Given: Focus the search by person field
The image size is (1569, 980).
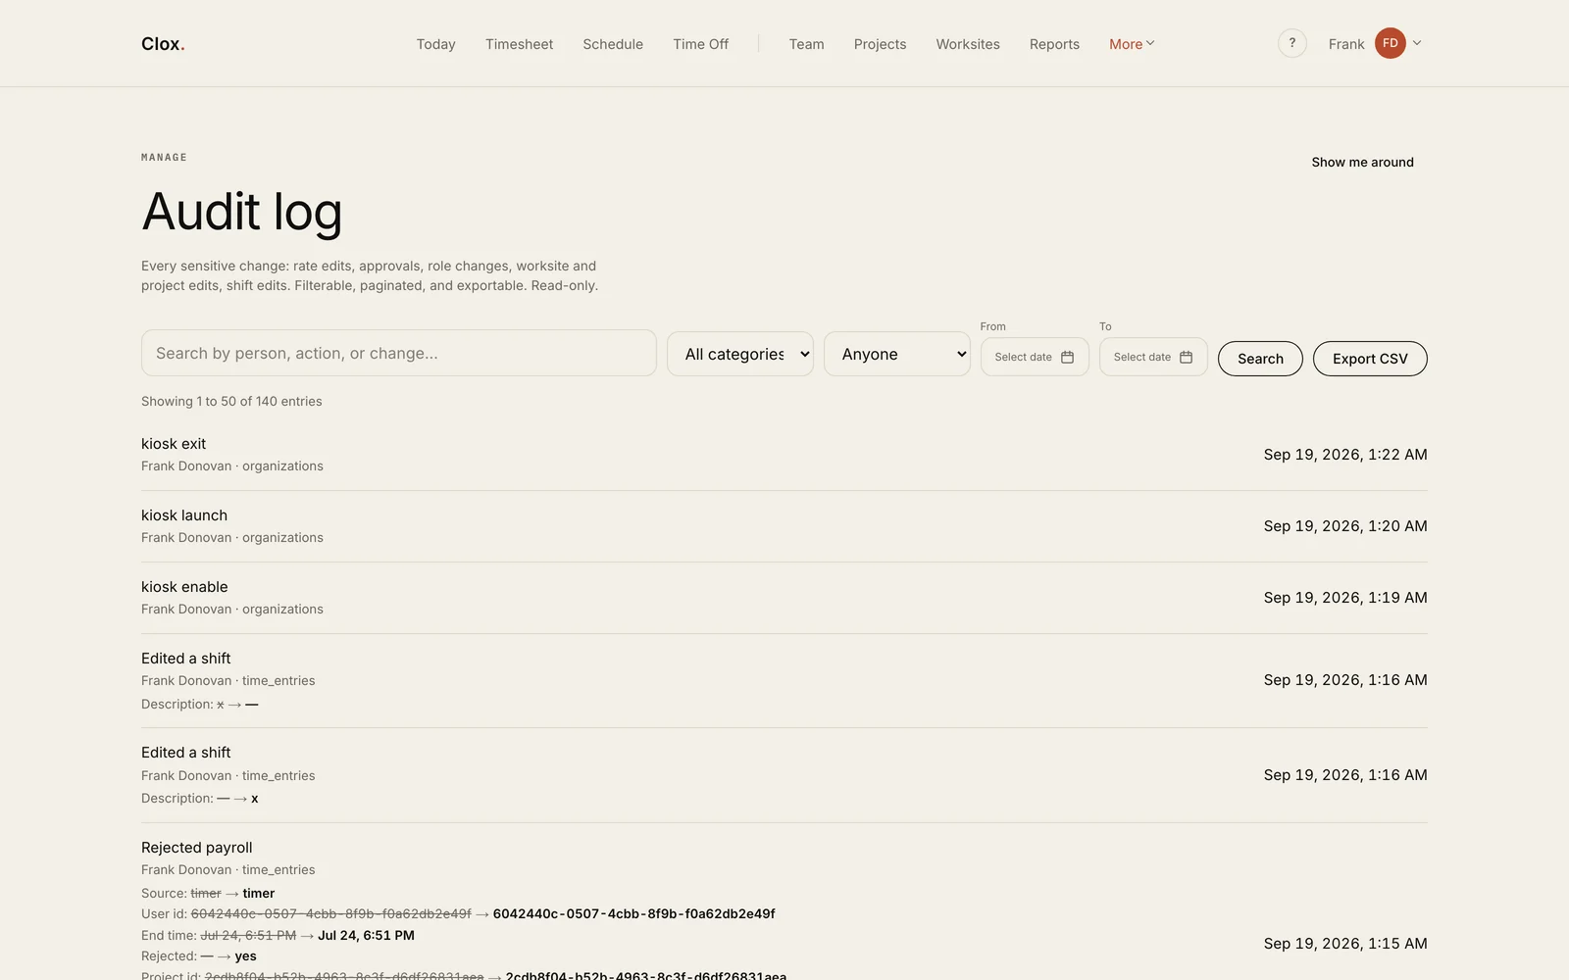Looking at the screenshot, I should pyautogui.click(x=398, y=353).
